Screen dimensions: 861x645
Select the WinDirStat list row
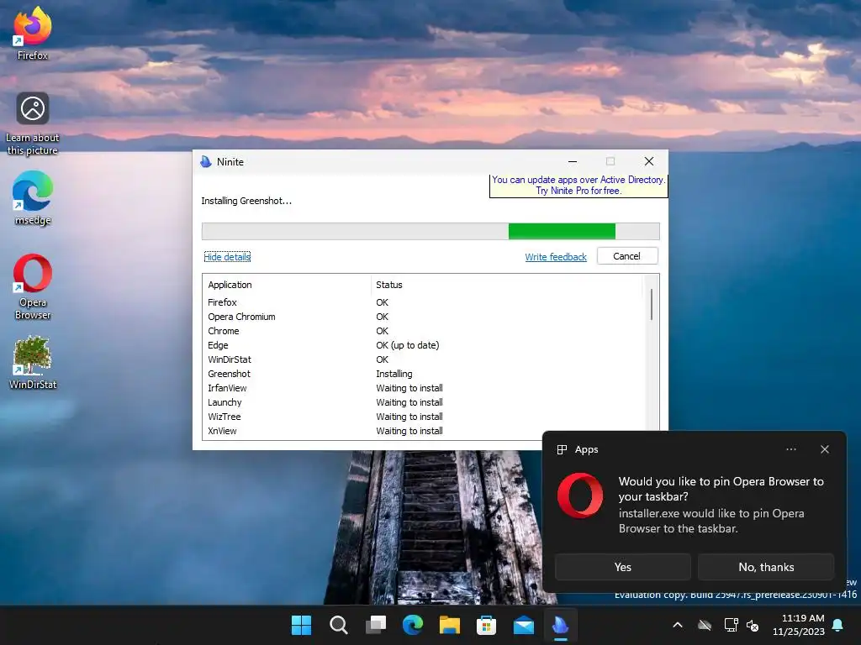coord(423,359)
